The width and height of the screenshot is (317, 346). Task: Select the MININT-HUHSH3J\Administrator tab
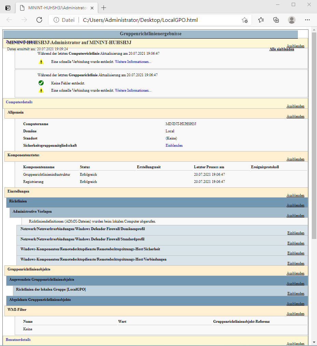click(57, 8)
